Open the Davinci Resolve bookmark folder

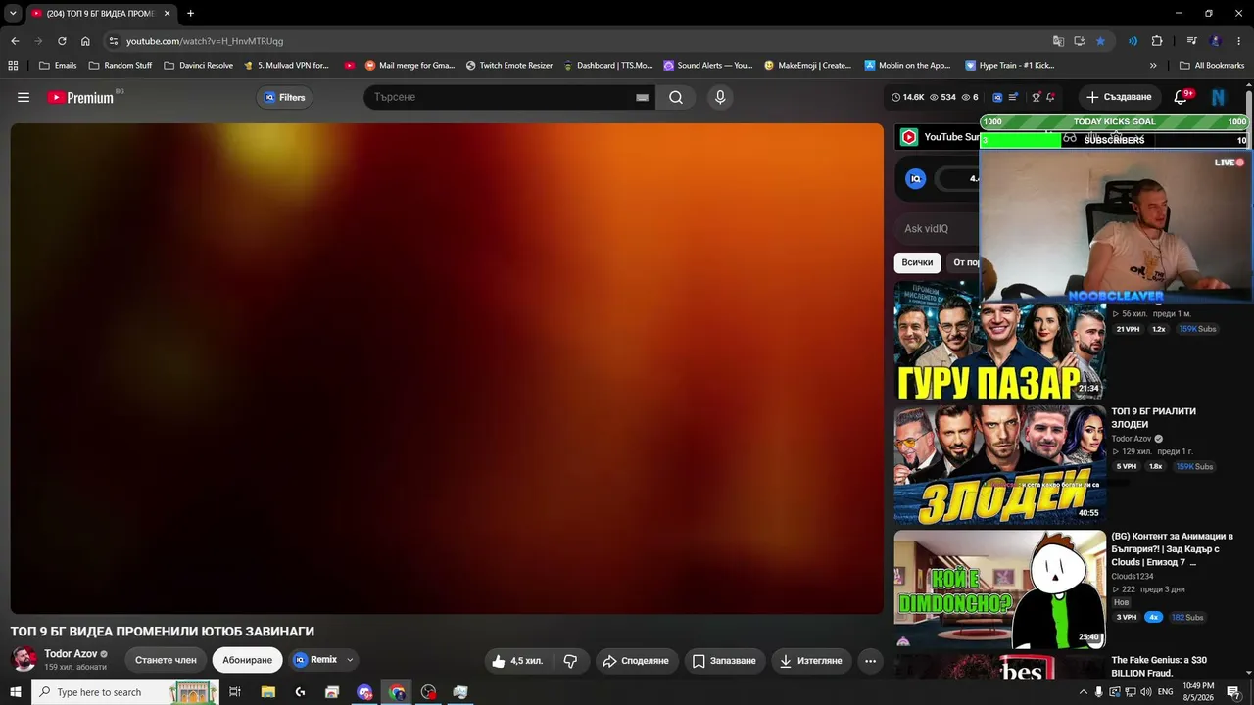tap(198, 65)
